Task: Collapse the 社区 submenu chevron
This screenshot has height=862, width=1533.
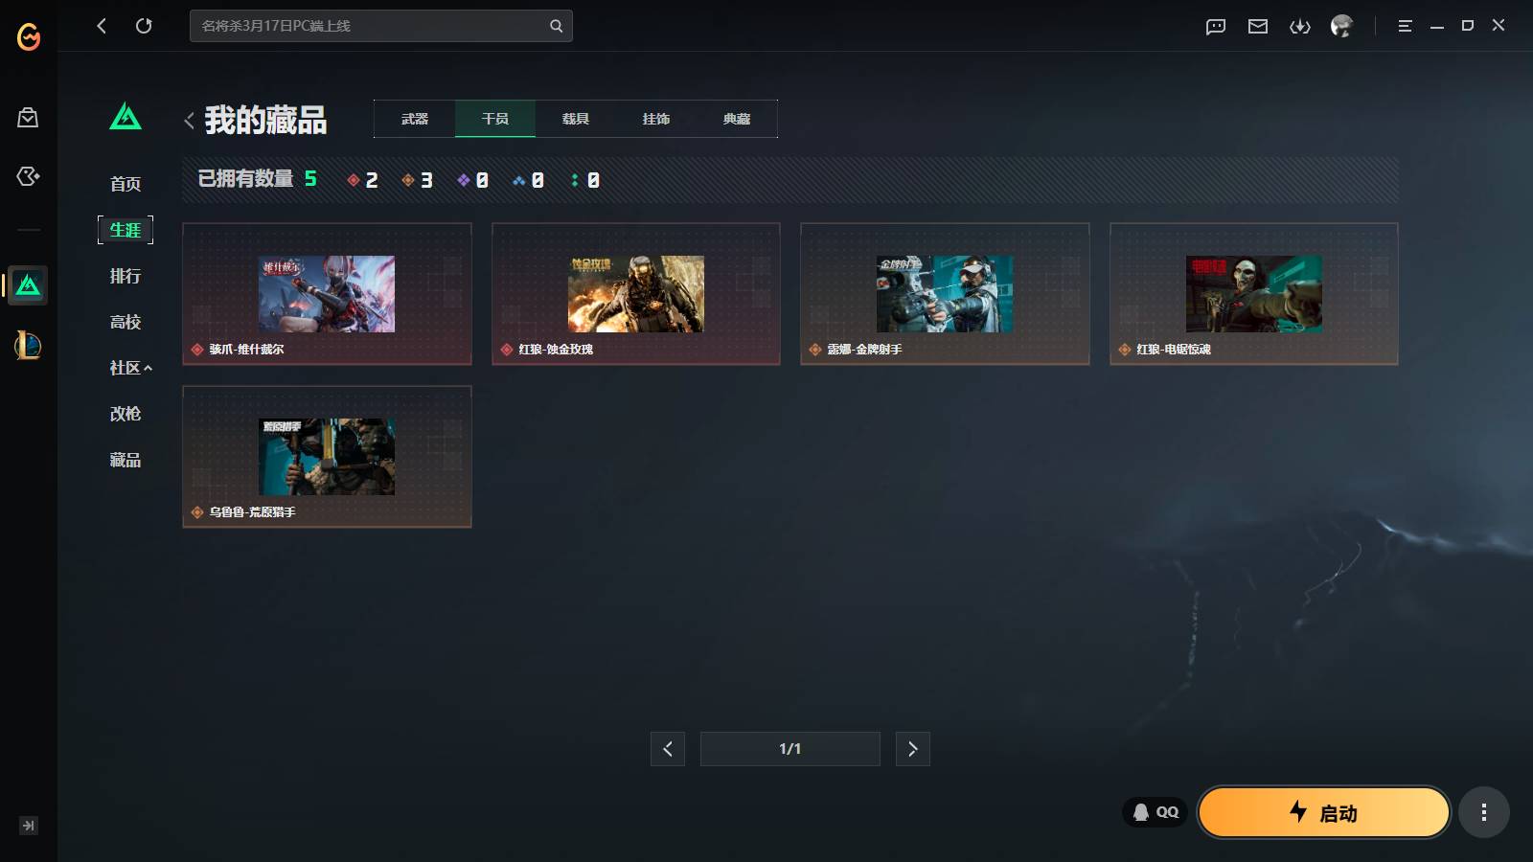Action: (149, 368)
